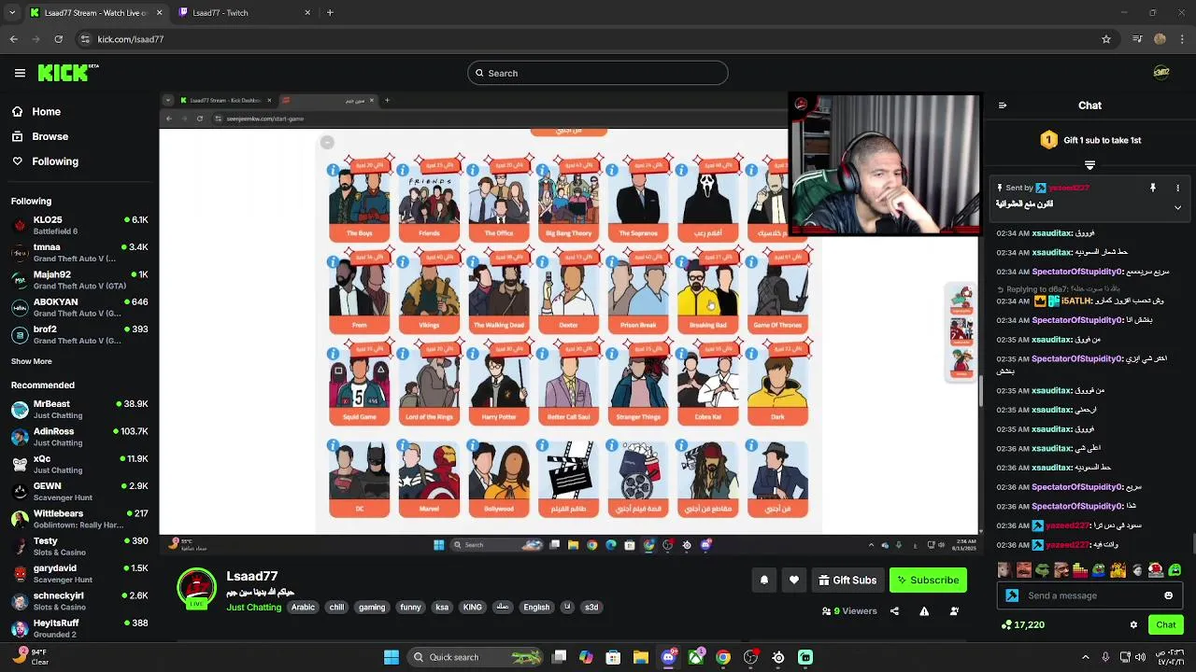Show hidden system tray icons

[x=1085, y=657]
